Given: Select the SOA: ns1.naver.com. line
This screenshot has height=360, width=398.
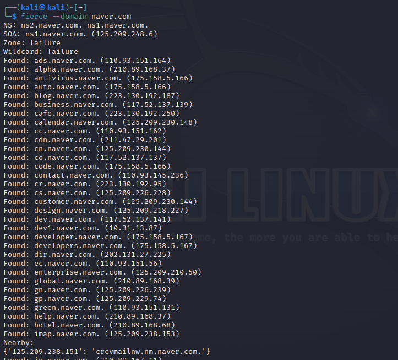Looking at the screenshot, I should click(80, 34).
